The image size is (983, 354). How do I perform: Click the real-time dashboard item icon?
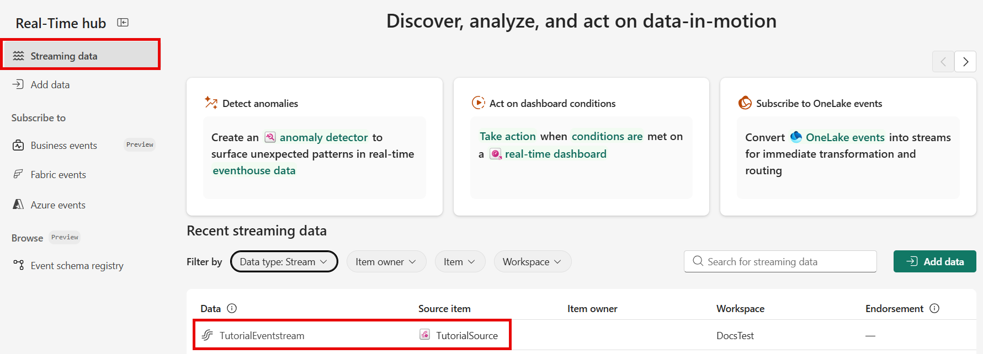coord(496,154)
